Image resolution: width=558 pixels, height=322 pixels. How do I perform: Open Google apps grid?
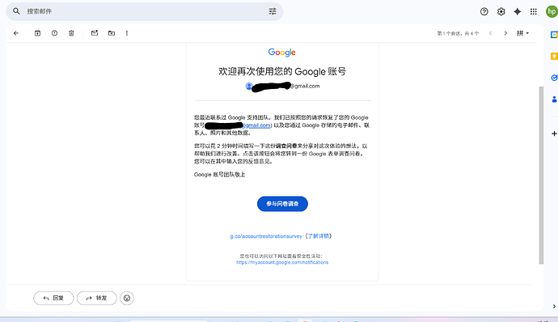point(534,12)
